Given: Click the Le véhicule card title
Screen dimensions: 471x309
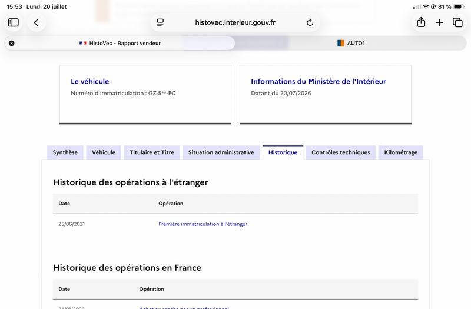Looking at the screenshot, I should tap(90, 81).
